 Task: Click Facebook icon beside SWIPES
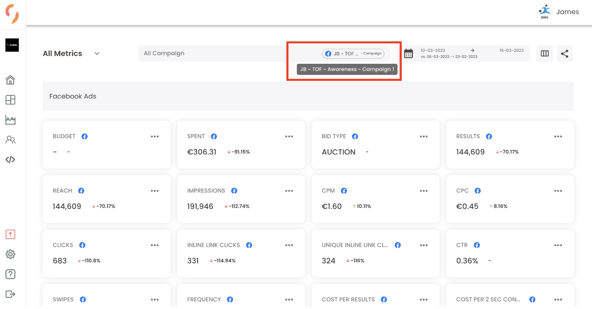83,300
